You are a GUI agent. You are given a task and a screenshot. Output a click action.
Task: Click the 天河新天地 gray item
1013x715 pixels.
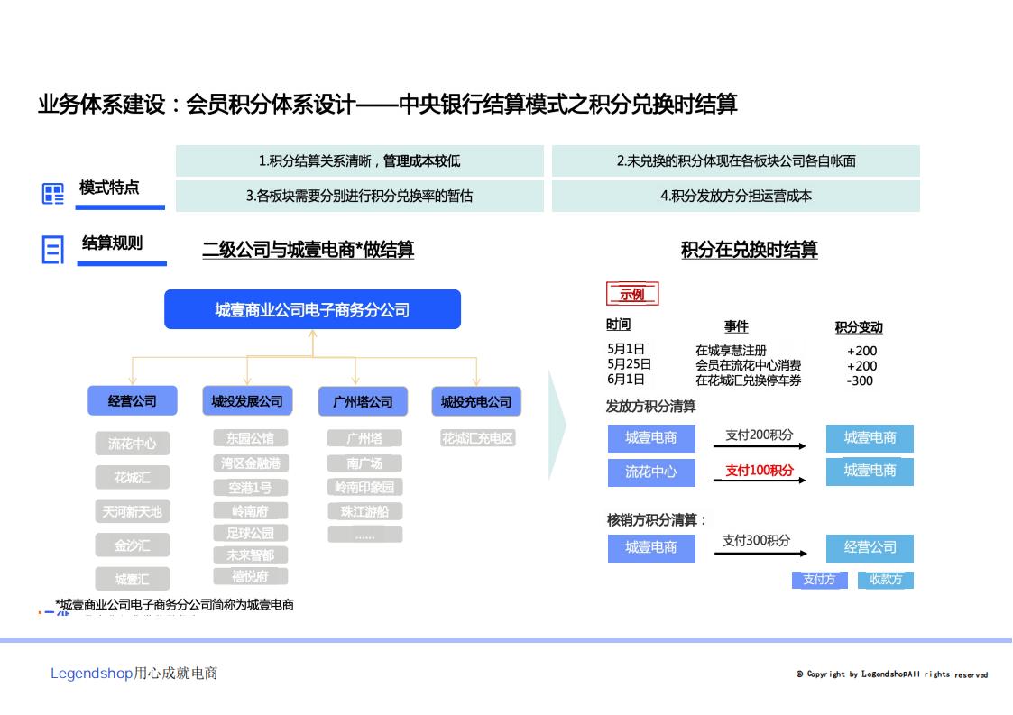[132, 511]
